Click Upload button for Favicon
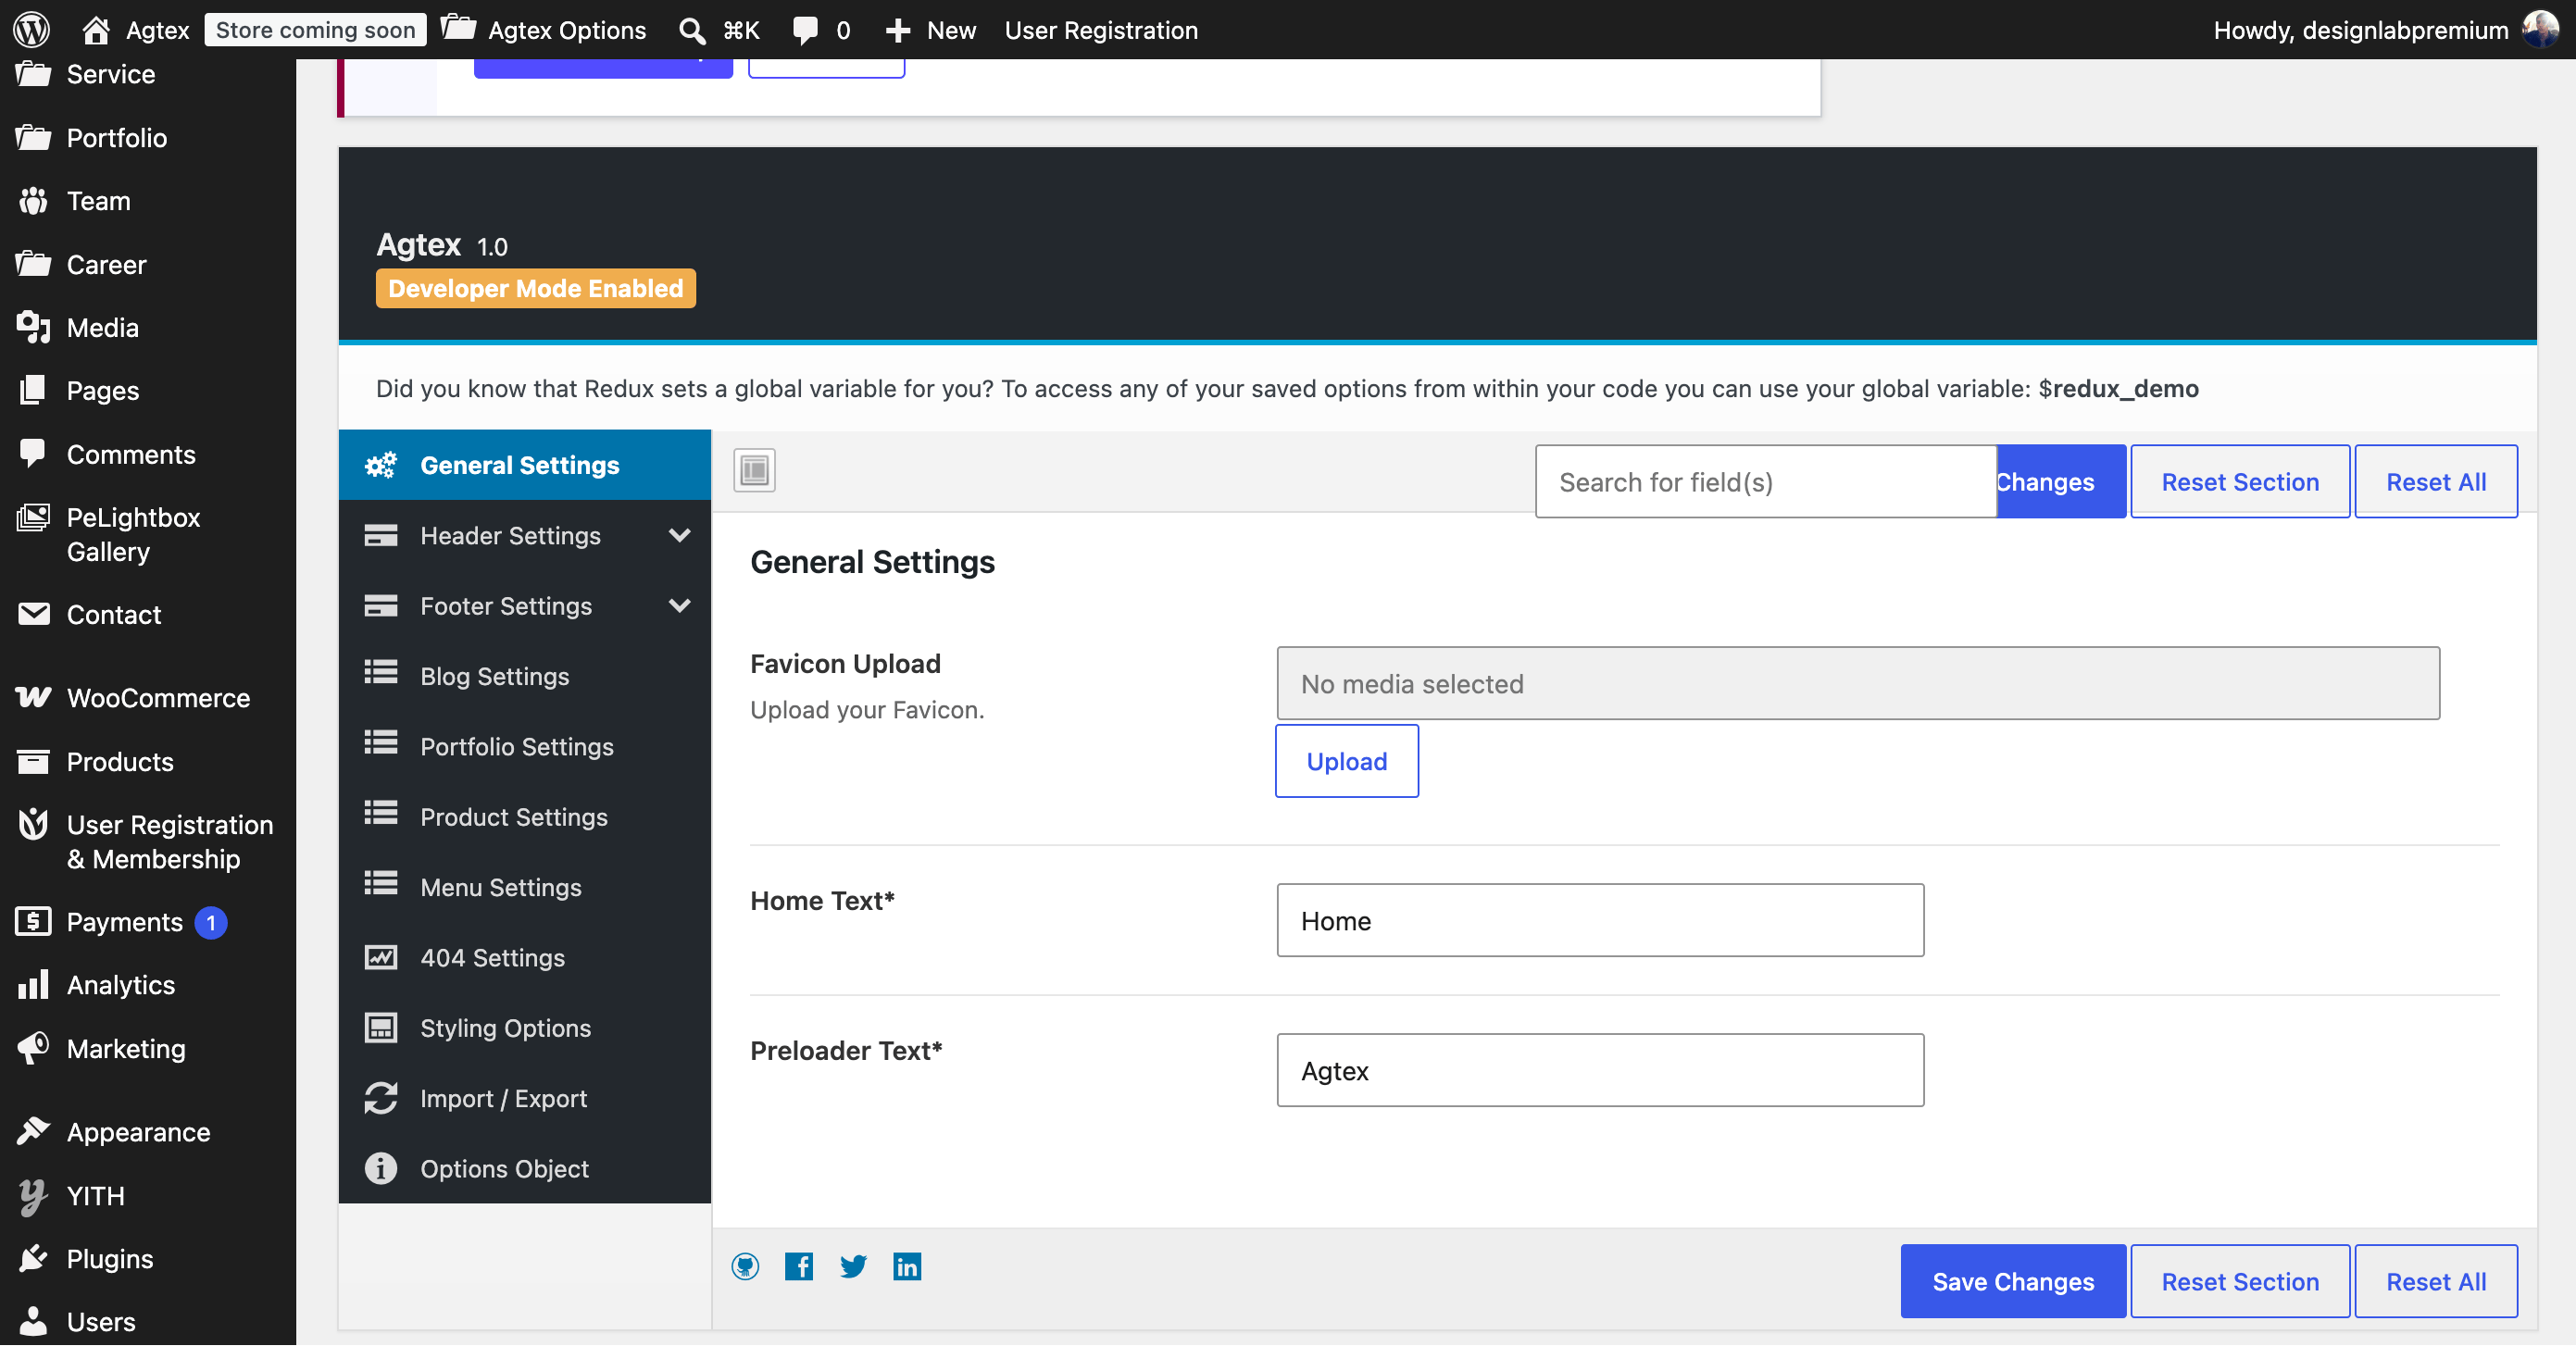The width and height of the screenshot is (2576, 1346). pyautogui.click(x=1347, y=761)
